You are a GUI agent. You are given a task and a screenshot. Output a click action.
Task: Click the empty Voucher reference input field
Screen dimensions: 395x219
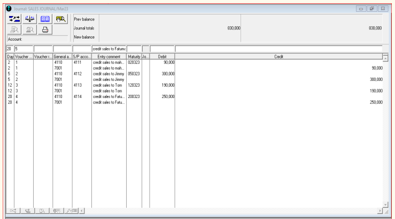[43, 49]
